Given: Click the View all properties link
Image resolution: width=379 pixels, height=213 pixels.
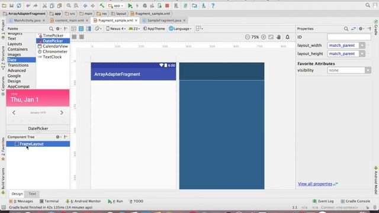Looking at the screenshot, I should click(315, 184).
